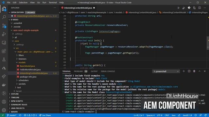209x117 pixels.
Task: Run the Java file with play icon
Action: tap(179, 8)
